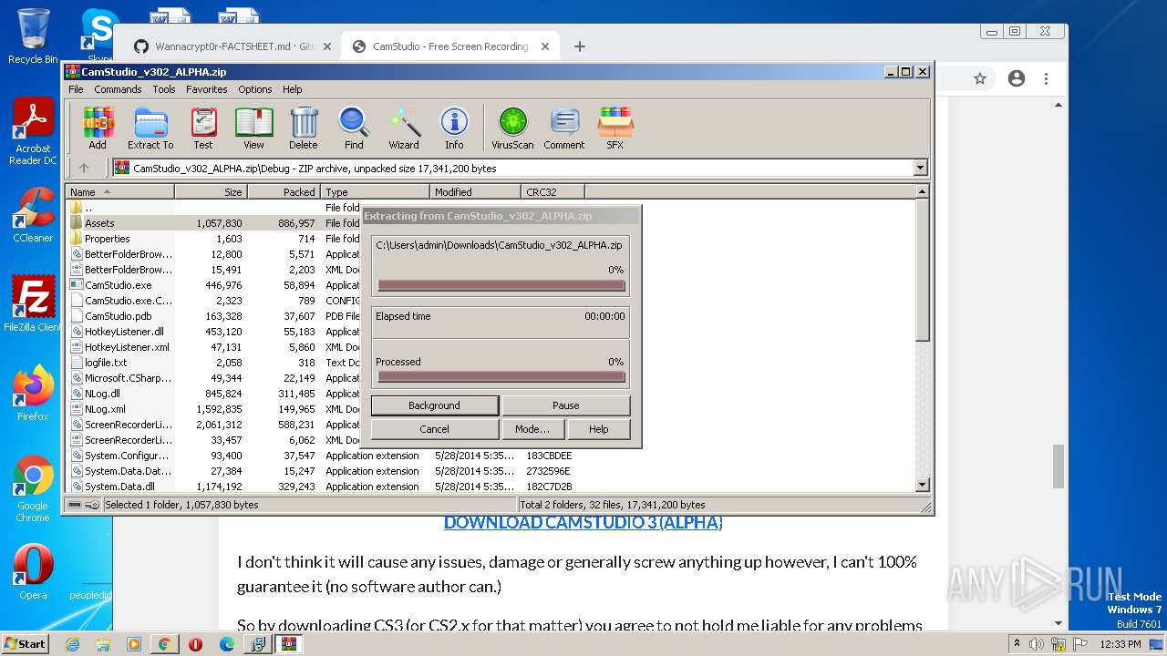Run VirusScan from the toolbar
The width and height of the screenshot is (1167, 656).
512,128
